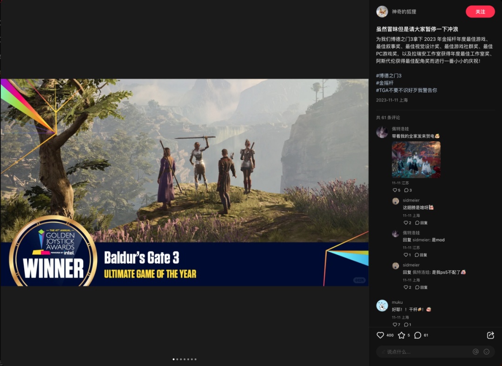Viewport: 502px width, 366px height.
Task: Mention someone with the @ icon
Action: click(x=476, y=352)
